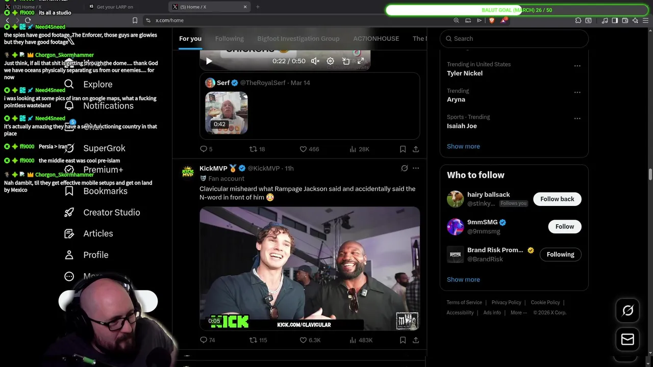
Task: Open more options for Isaiah Joe trend
Action: pyautogui.click(x=577, y=118)
